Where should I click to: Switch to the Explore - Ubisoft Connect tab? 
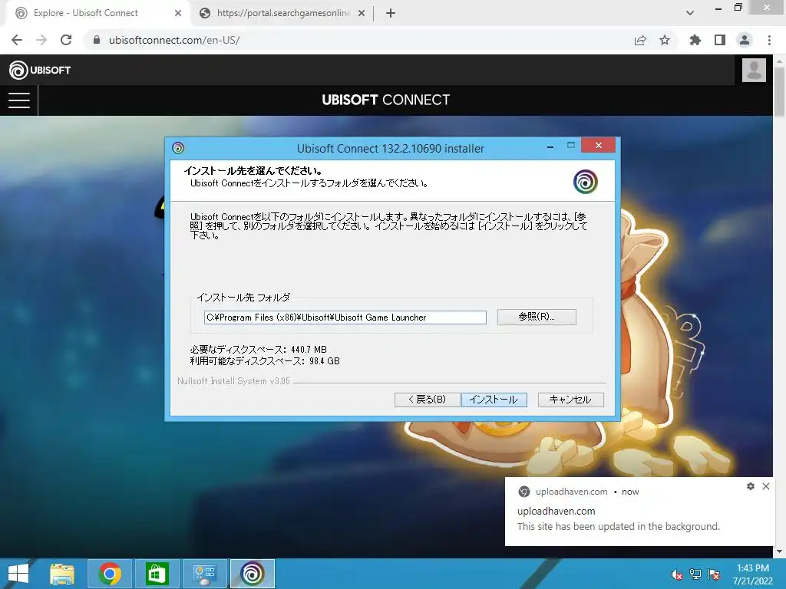(x=95, y=13)
